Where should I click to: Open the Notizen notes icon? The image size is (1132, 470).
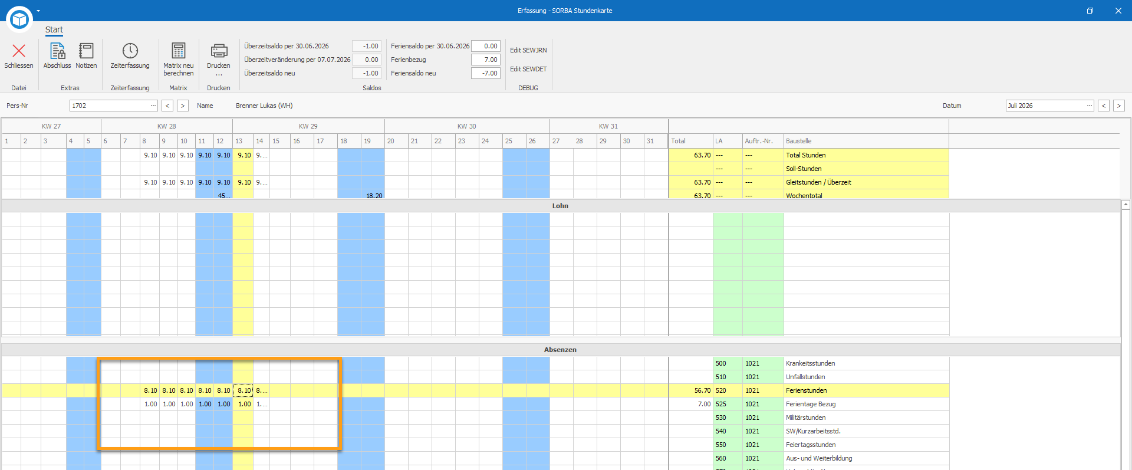click(86, 51)
